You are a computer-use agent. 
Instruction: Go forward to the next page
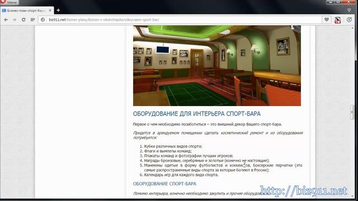click(x=15, y=20)
